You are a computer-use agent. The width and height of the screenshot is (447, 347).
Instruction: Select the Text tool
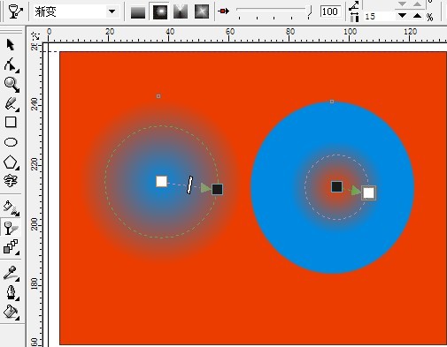pos(11,181)
